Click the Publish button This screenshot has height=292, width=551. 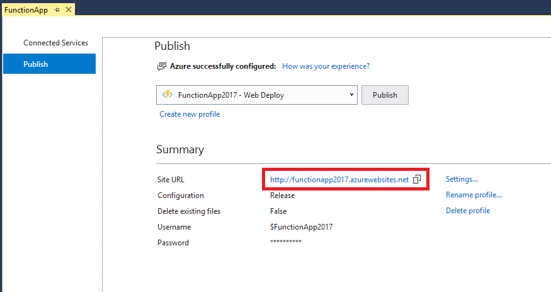point(385,95)
